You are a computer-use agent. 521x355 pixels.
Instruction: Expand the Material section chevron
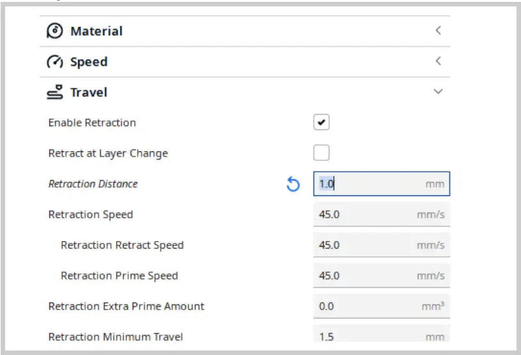click(438, 31)
